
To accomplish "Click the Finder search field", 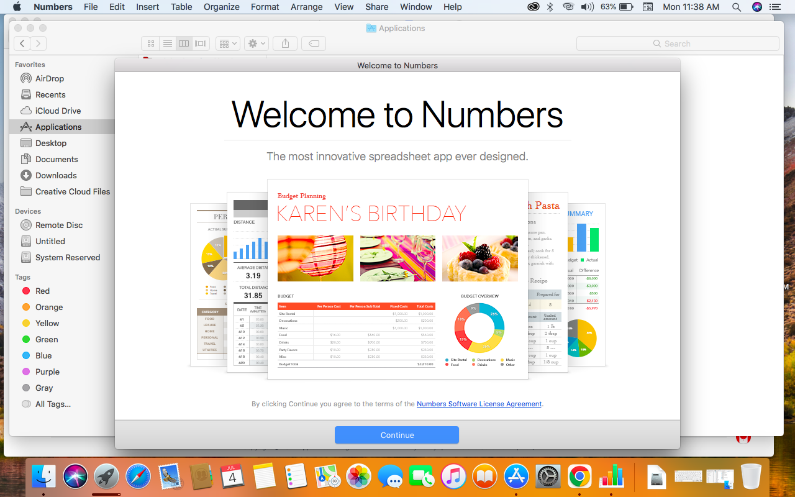I will [x=677, y=43].
